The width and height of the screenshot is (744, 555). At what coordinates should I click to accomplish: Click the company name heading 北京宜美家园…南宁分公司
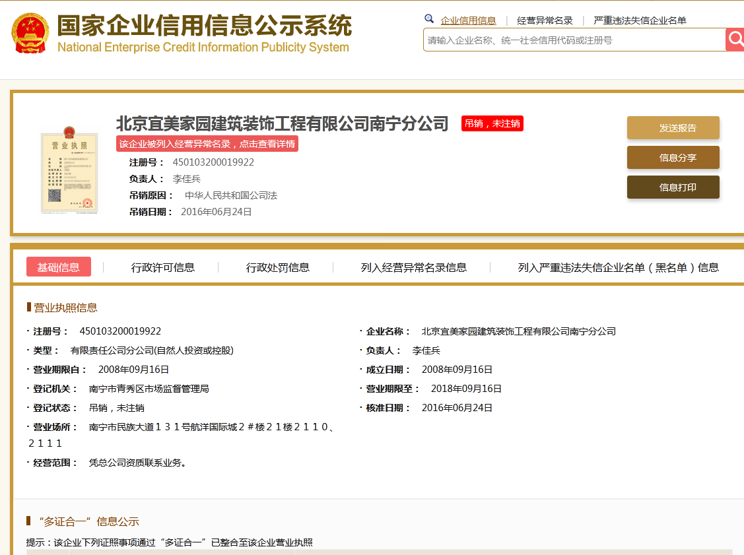[283, 123]
